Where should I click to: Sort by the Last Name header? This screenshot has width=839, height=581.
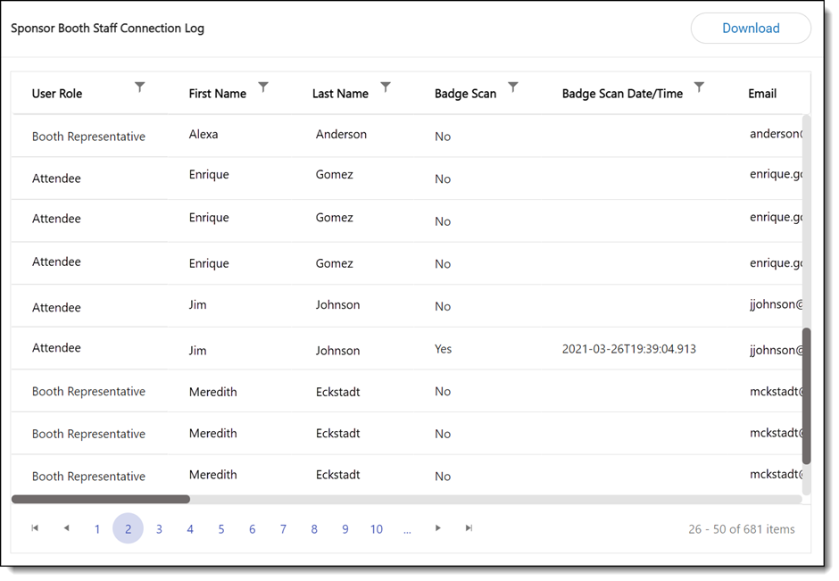click(x=340, y=94)
